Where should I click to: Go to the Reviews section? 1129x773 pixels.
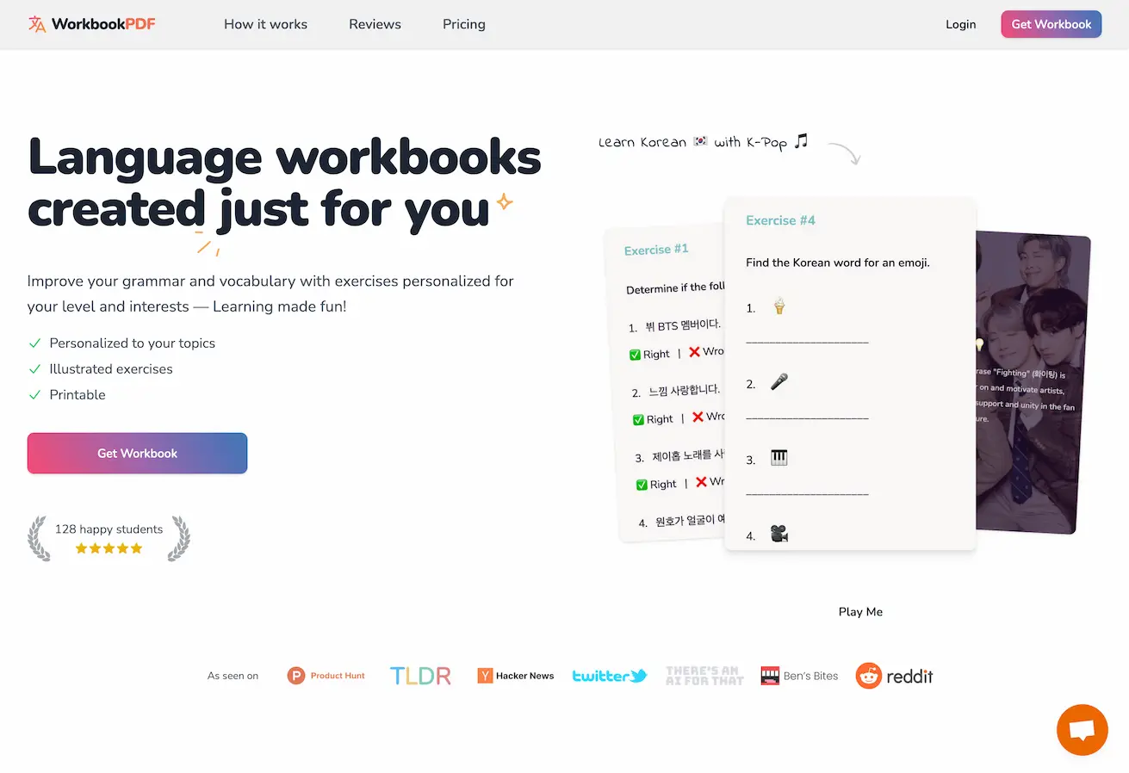[375, 24]
